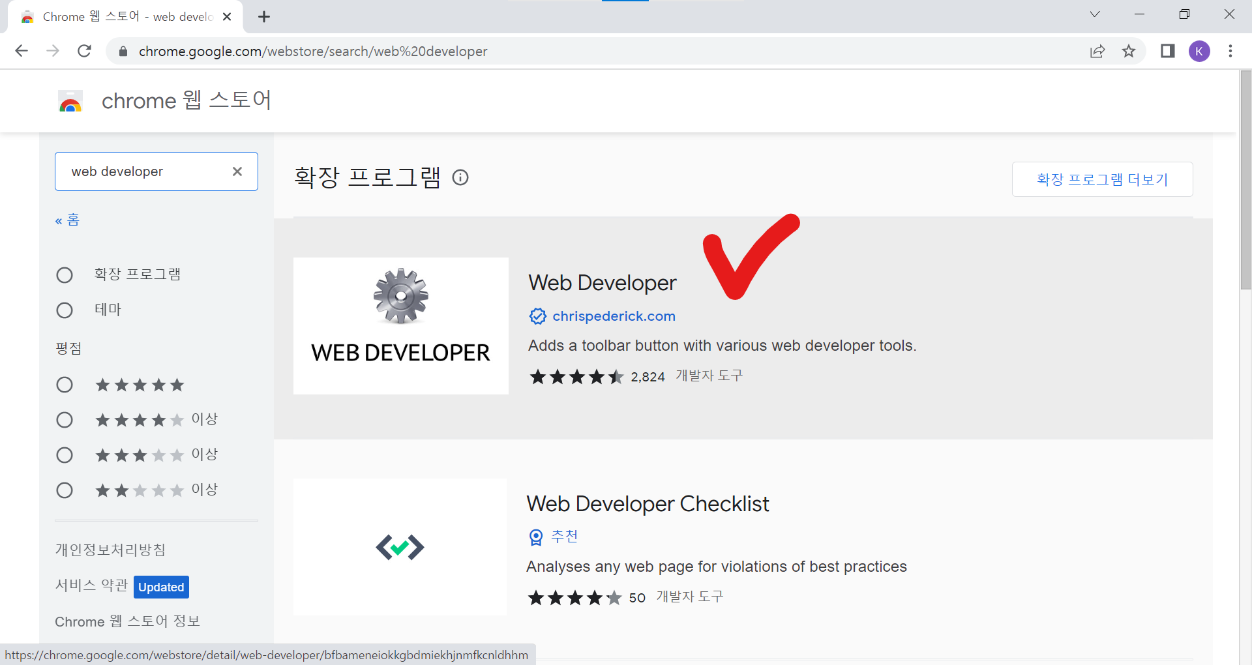Go back to the previous page
The width and height of the screenshot is (1252, 665).
22,51
